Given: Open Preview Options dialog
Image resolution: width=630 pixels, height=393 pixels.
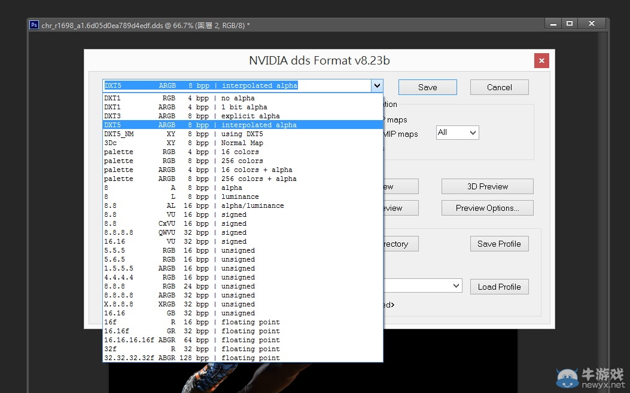Looking at the screenshot, I should pos(488,208).
